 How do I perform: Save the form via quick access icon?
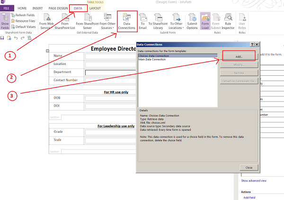pyautogui.click(x=2, y=38)
